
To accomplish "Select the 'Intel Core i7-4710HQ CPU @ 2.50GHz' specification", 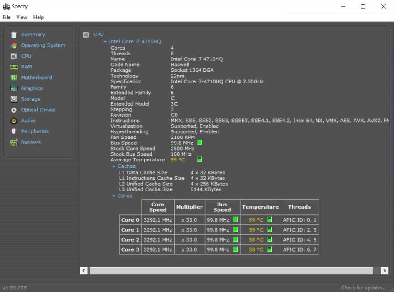I will coord(217,81).
